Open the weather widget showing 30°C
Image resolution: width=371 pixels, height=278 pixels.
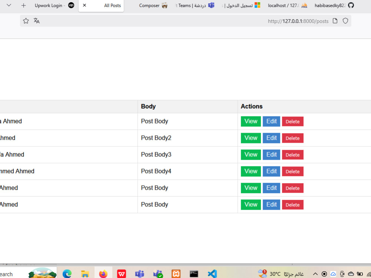[x=281, y=274]
